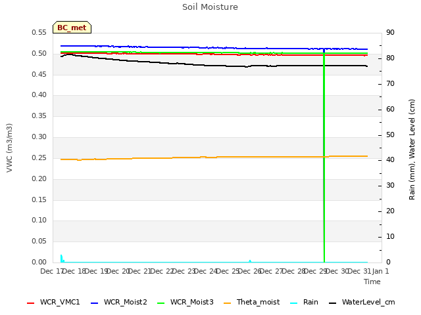Click the 10 right axis value

[390, 236]
